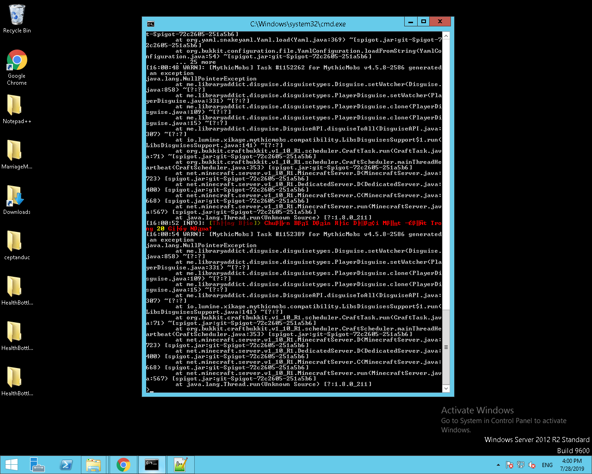Open the taskbar clock showing 4:00 PM
The height and width of the screenshot is (474, 592).
click(572, 465)
